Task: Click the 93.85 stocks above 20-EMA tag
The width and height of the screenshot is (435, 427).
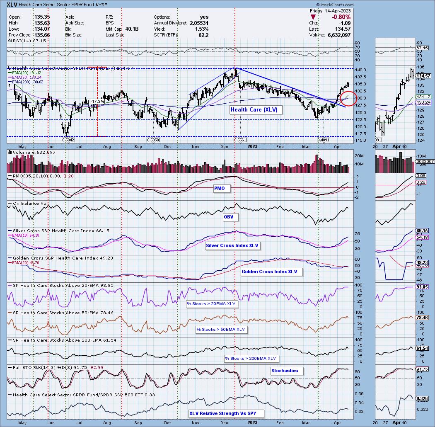Action: click(x=422, y=287)
